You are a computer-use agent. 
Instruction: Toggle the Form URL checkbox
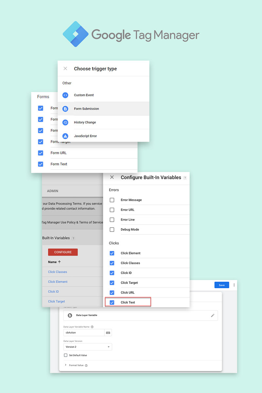click(41, 153)
